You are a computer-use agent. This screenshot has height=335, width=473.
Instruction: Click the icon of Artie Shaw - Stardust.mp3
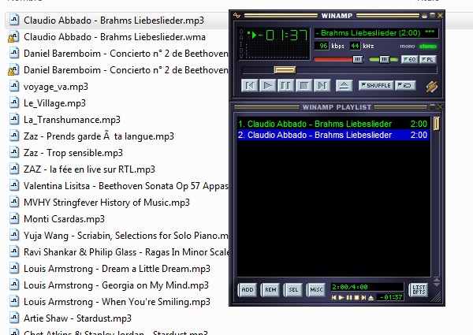[x=14, y=318]
